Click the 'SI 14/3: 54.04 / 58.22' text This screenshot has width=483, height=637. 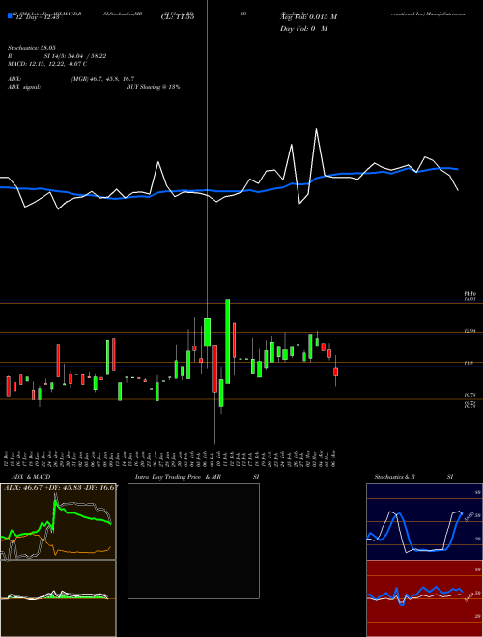point(75,56)
